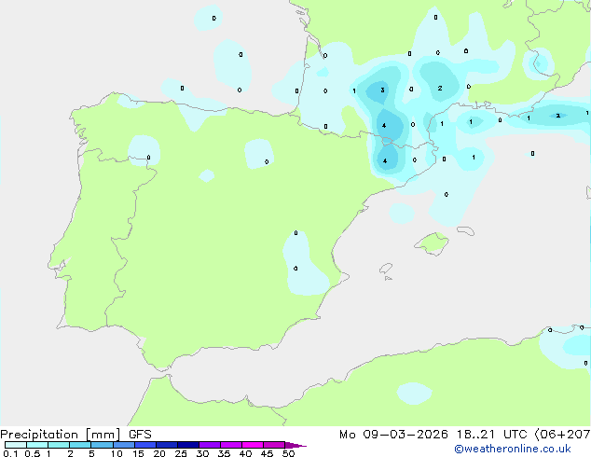This screenshot has height=457, width=591.
Task: Click the '15' legend label
Action: [138, 453]
